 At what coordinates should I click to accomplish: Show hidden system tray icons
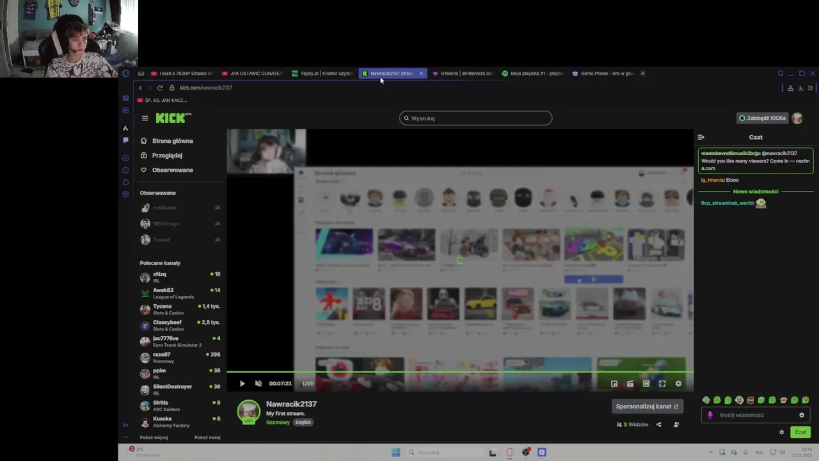710,453
